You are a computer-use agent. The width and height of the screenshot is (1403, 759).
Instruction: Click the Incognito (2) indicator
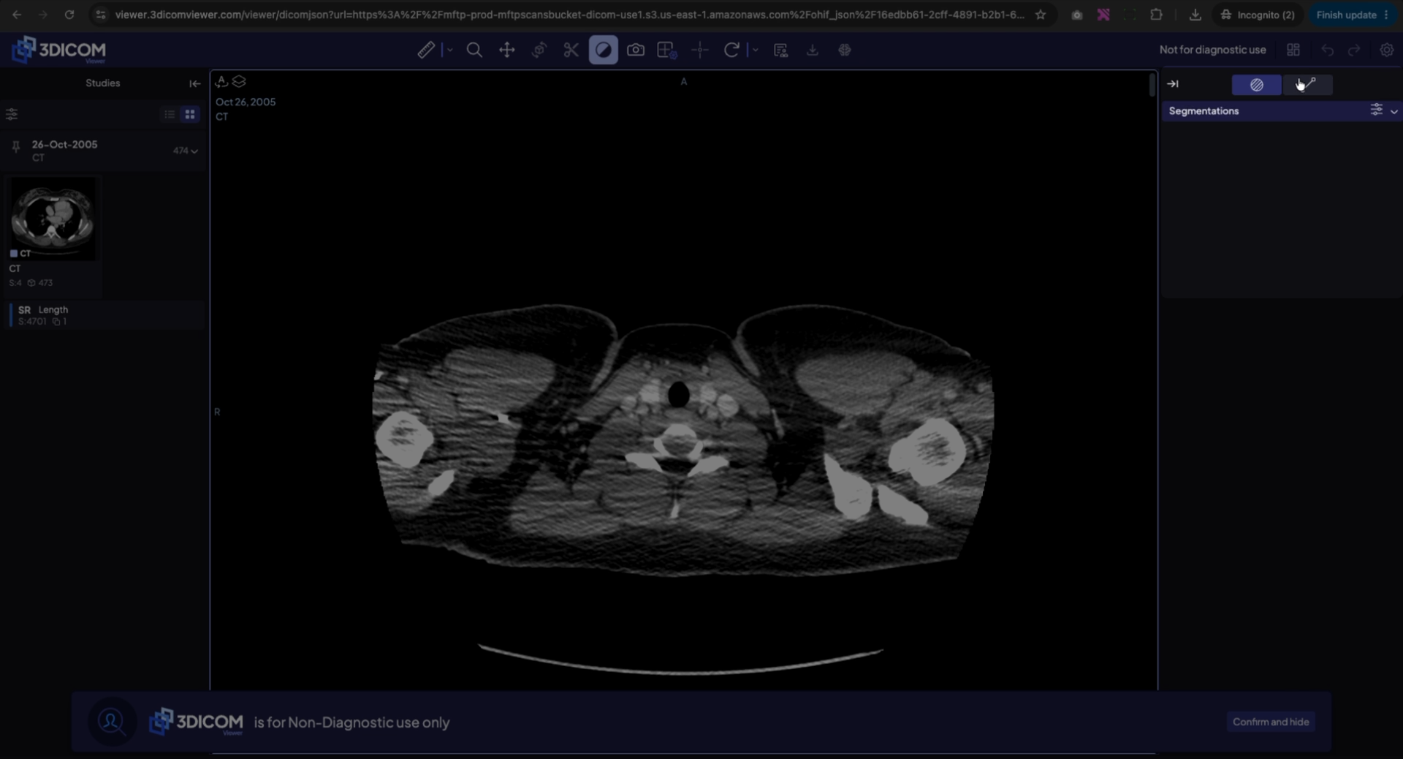1257,15
